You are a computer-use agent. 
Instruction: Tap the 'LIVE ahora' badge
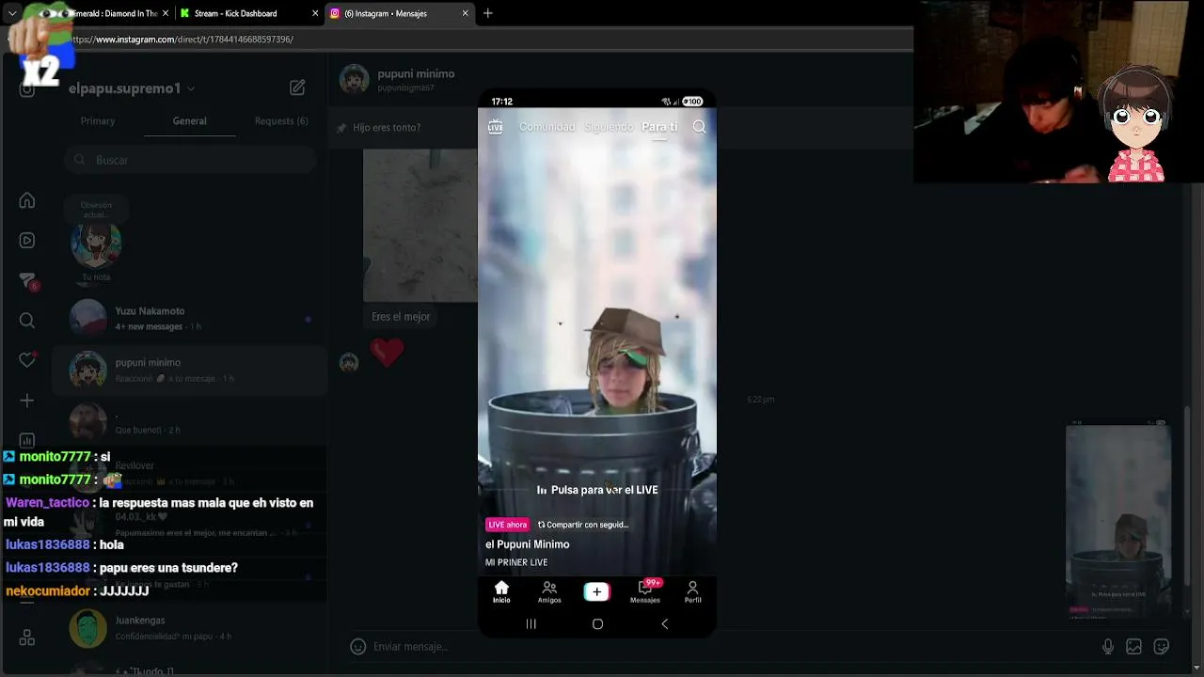(x=507, y=525)
